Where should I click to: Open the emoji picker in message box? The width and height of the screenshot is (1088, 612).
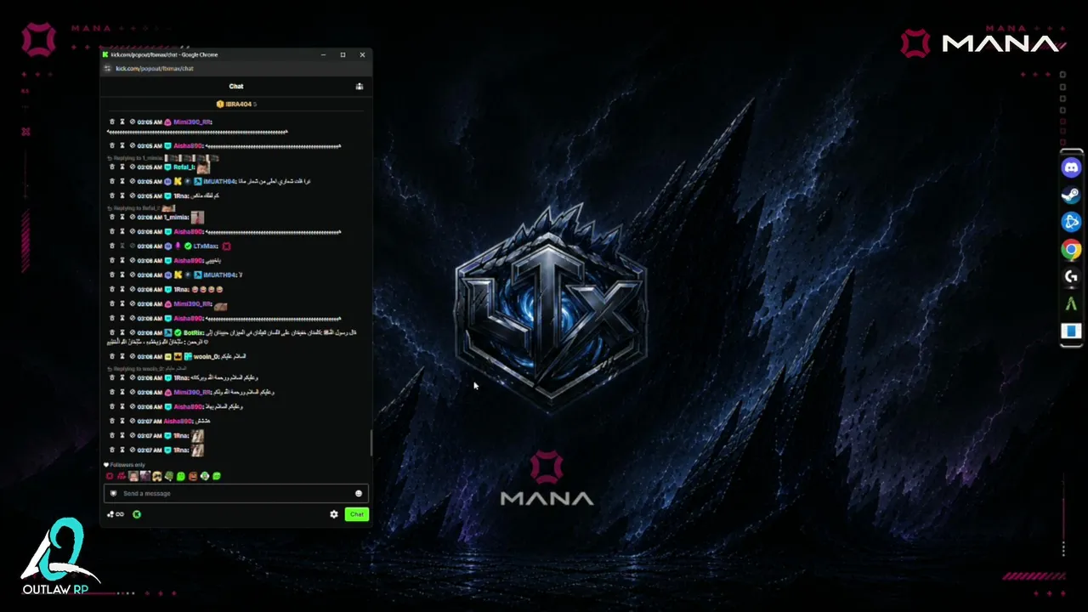[359, 494]
